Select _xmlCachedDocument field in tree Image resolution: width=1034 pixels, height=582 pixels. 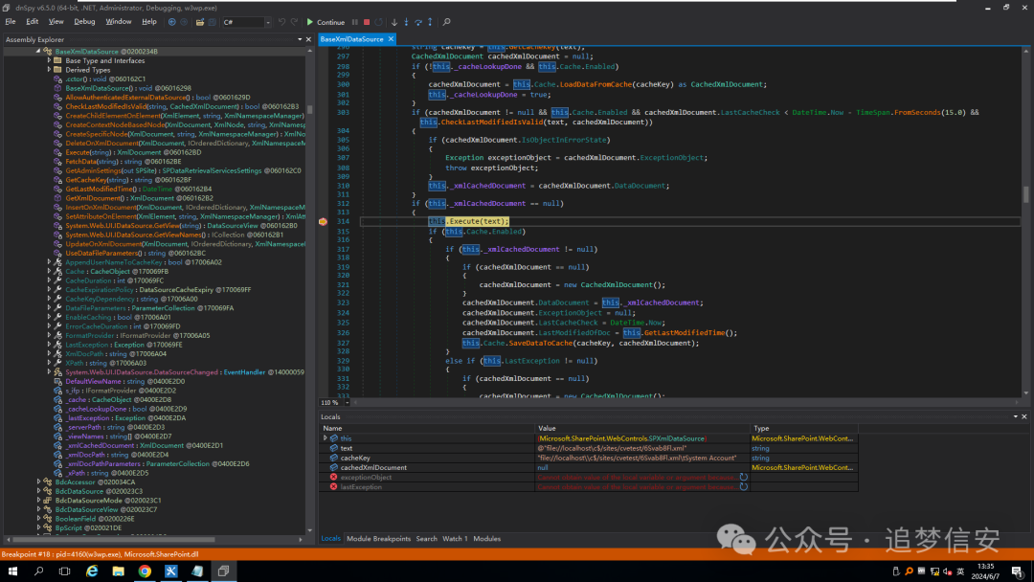click(x=144, y=445)
